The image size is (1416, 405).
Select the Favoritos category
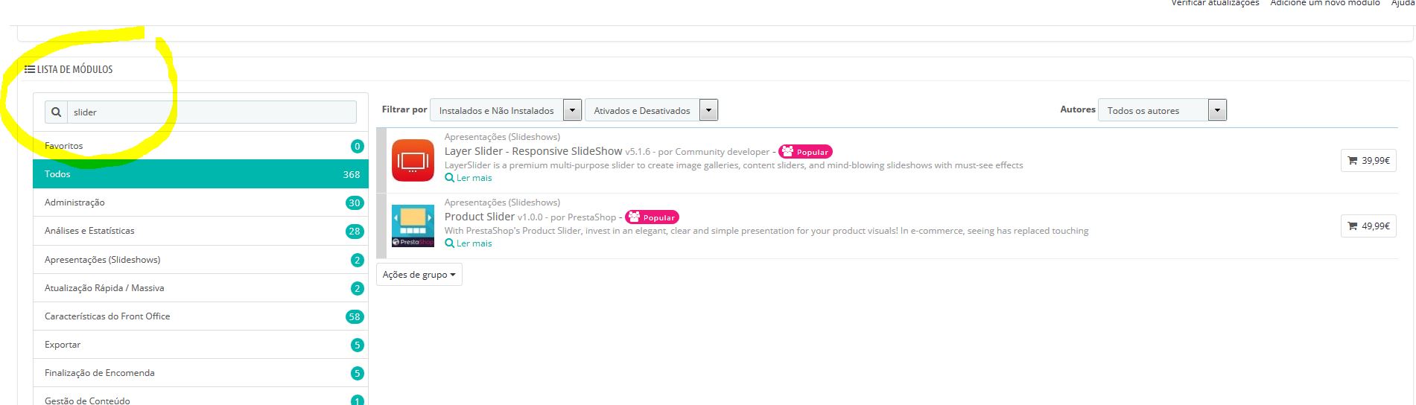pyautogui.click(x=200, y=146)
